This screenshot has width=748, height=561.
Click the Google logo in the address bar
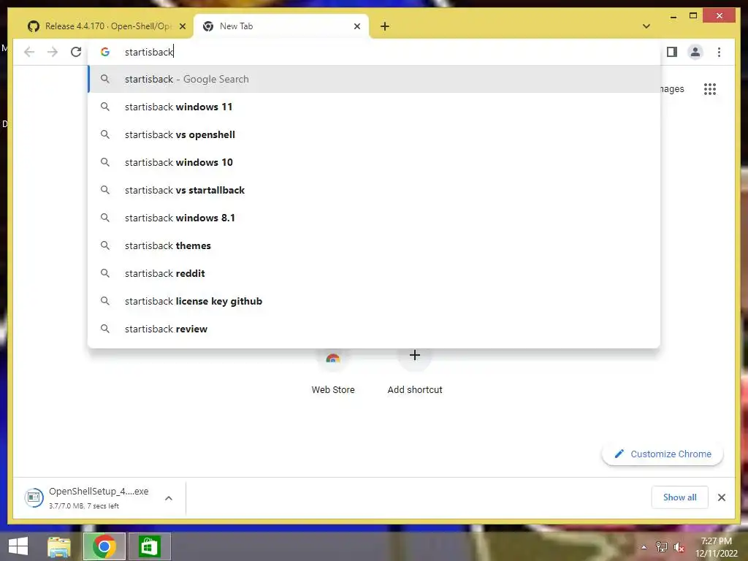click(105, 52)
